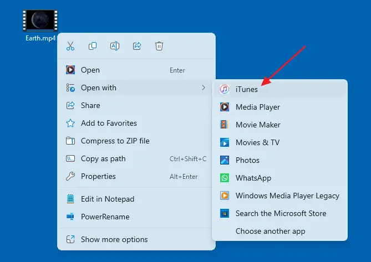Image resolution: width=371 pixels, height=262 pixels.
Task: Click the Earth.mp4 file name label
Action: pyautogui.click(x=40, y=38)
